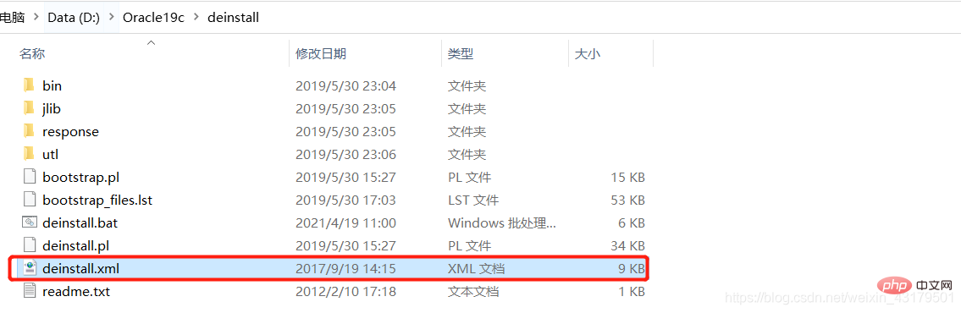Screen dimensions: 961x313
Task: Select the file name jlib
Action: (x=52, y=109)
